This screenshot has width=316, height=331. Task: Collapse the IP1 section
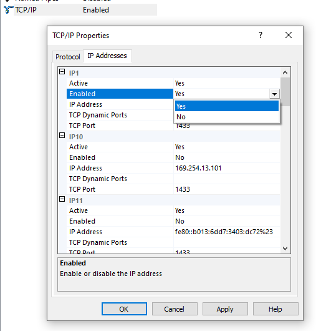62,72
